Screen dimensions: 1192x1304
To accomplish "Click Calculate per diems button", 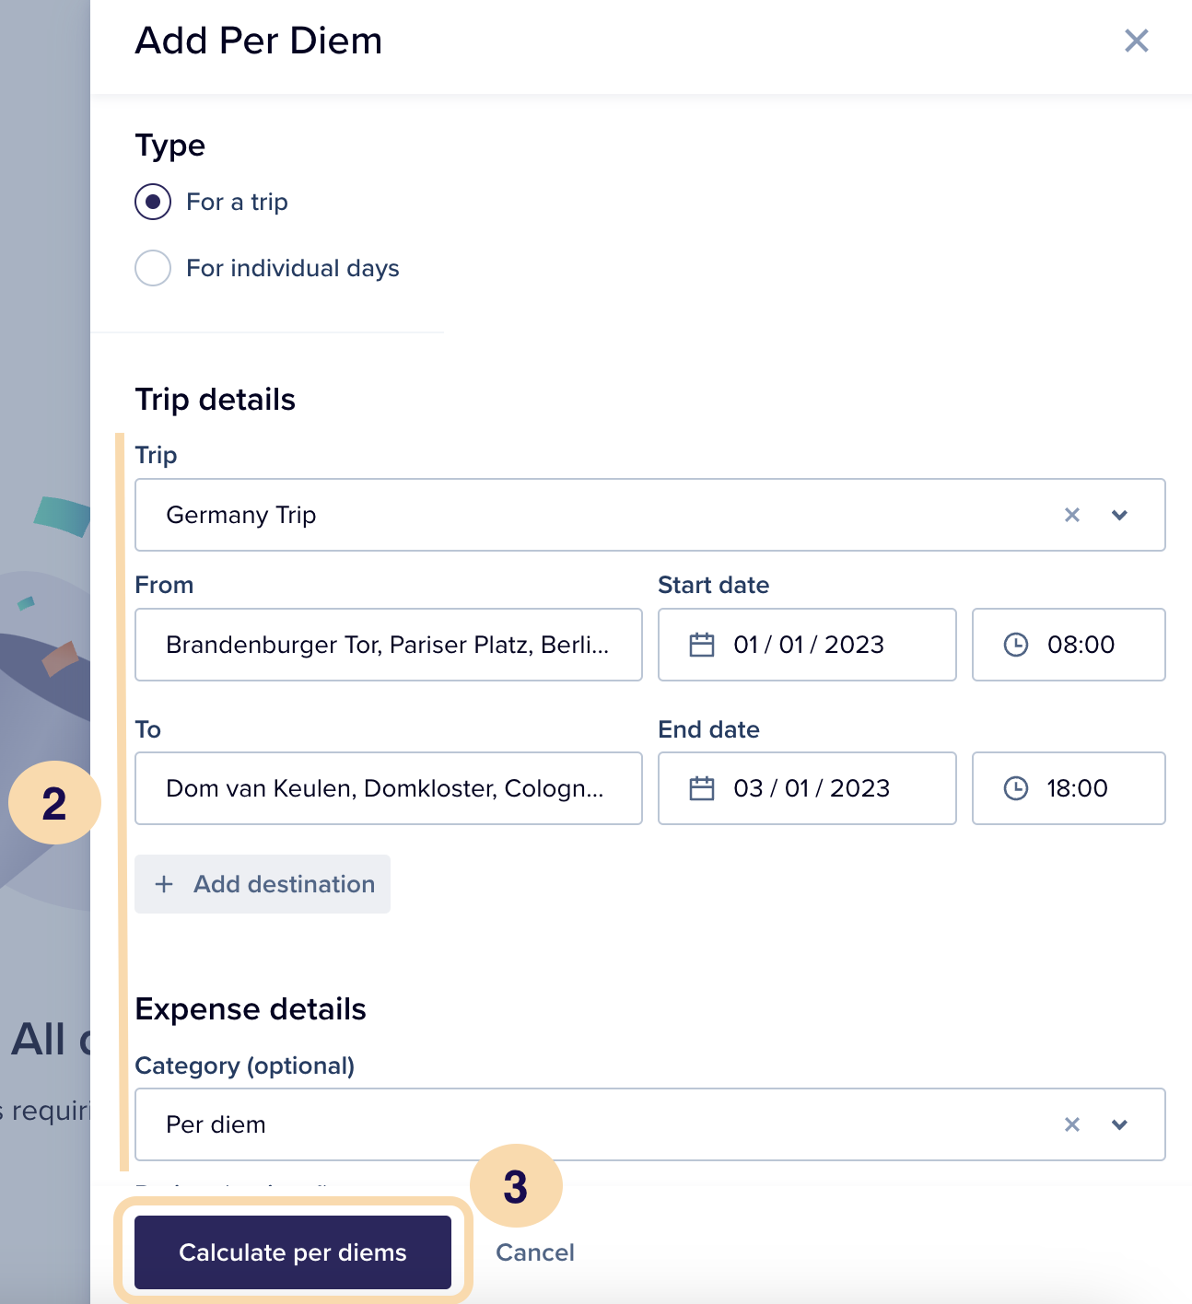I will (293, 1252).
